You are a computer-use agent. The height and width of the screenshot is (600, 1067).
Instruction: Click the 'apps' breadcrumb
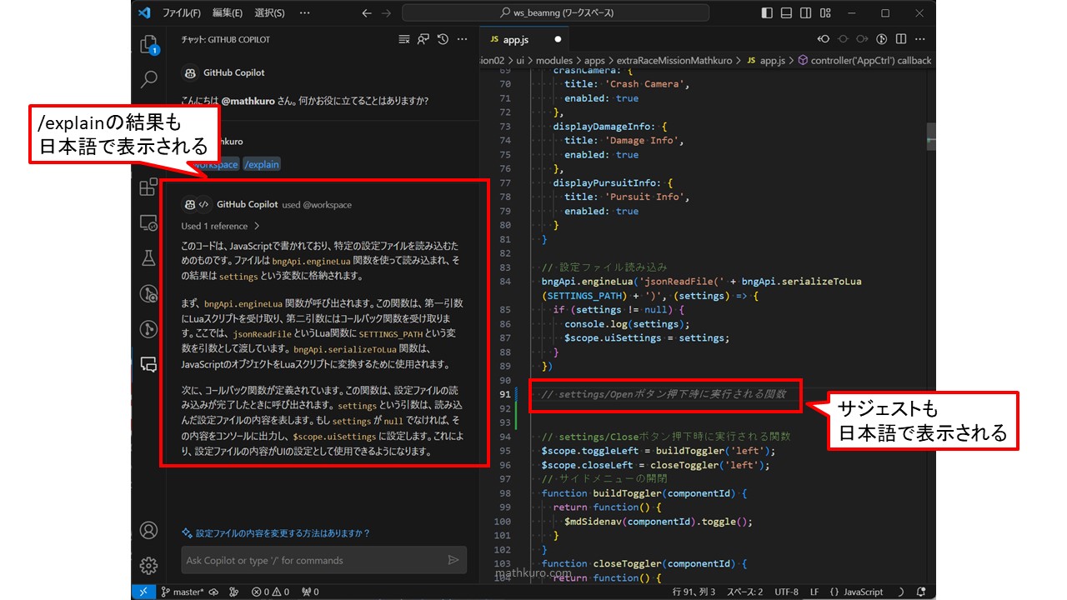(594, 60)
